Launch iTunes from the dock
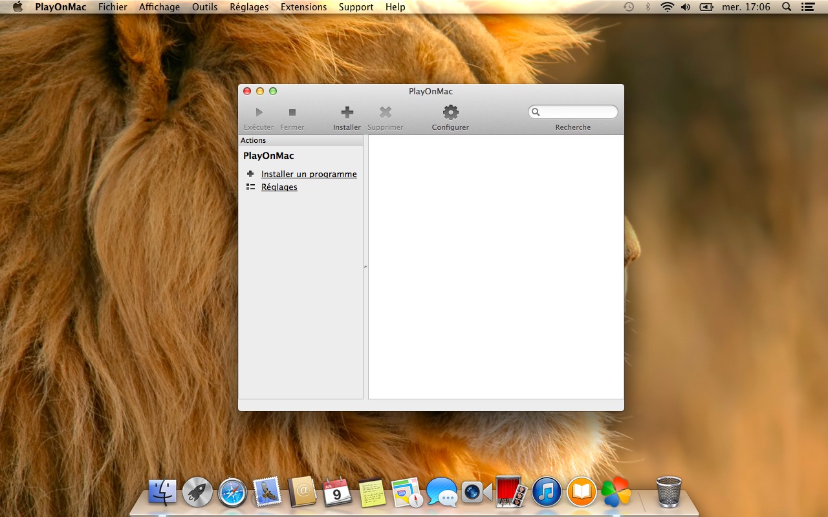The height and width of the screenshot is (517, 828). pyautogui.click(x=547, y=492)
